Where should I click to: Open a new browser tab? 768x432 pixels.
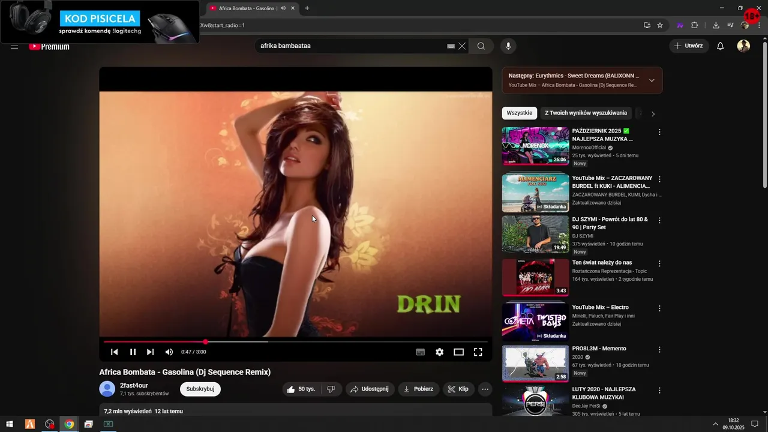pyautogui.click(x=307, y=8)
